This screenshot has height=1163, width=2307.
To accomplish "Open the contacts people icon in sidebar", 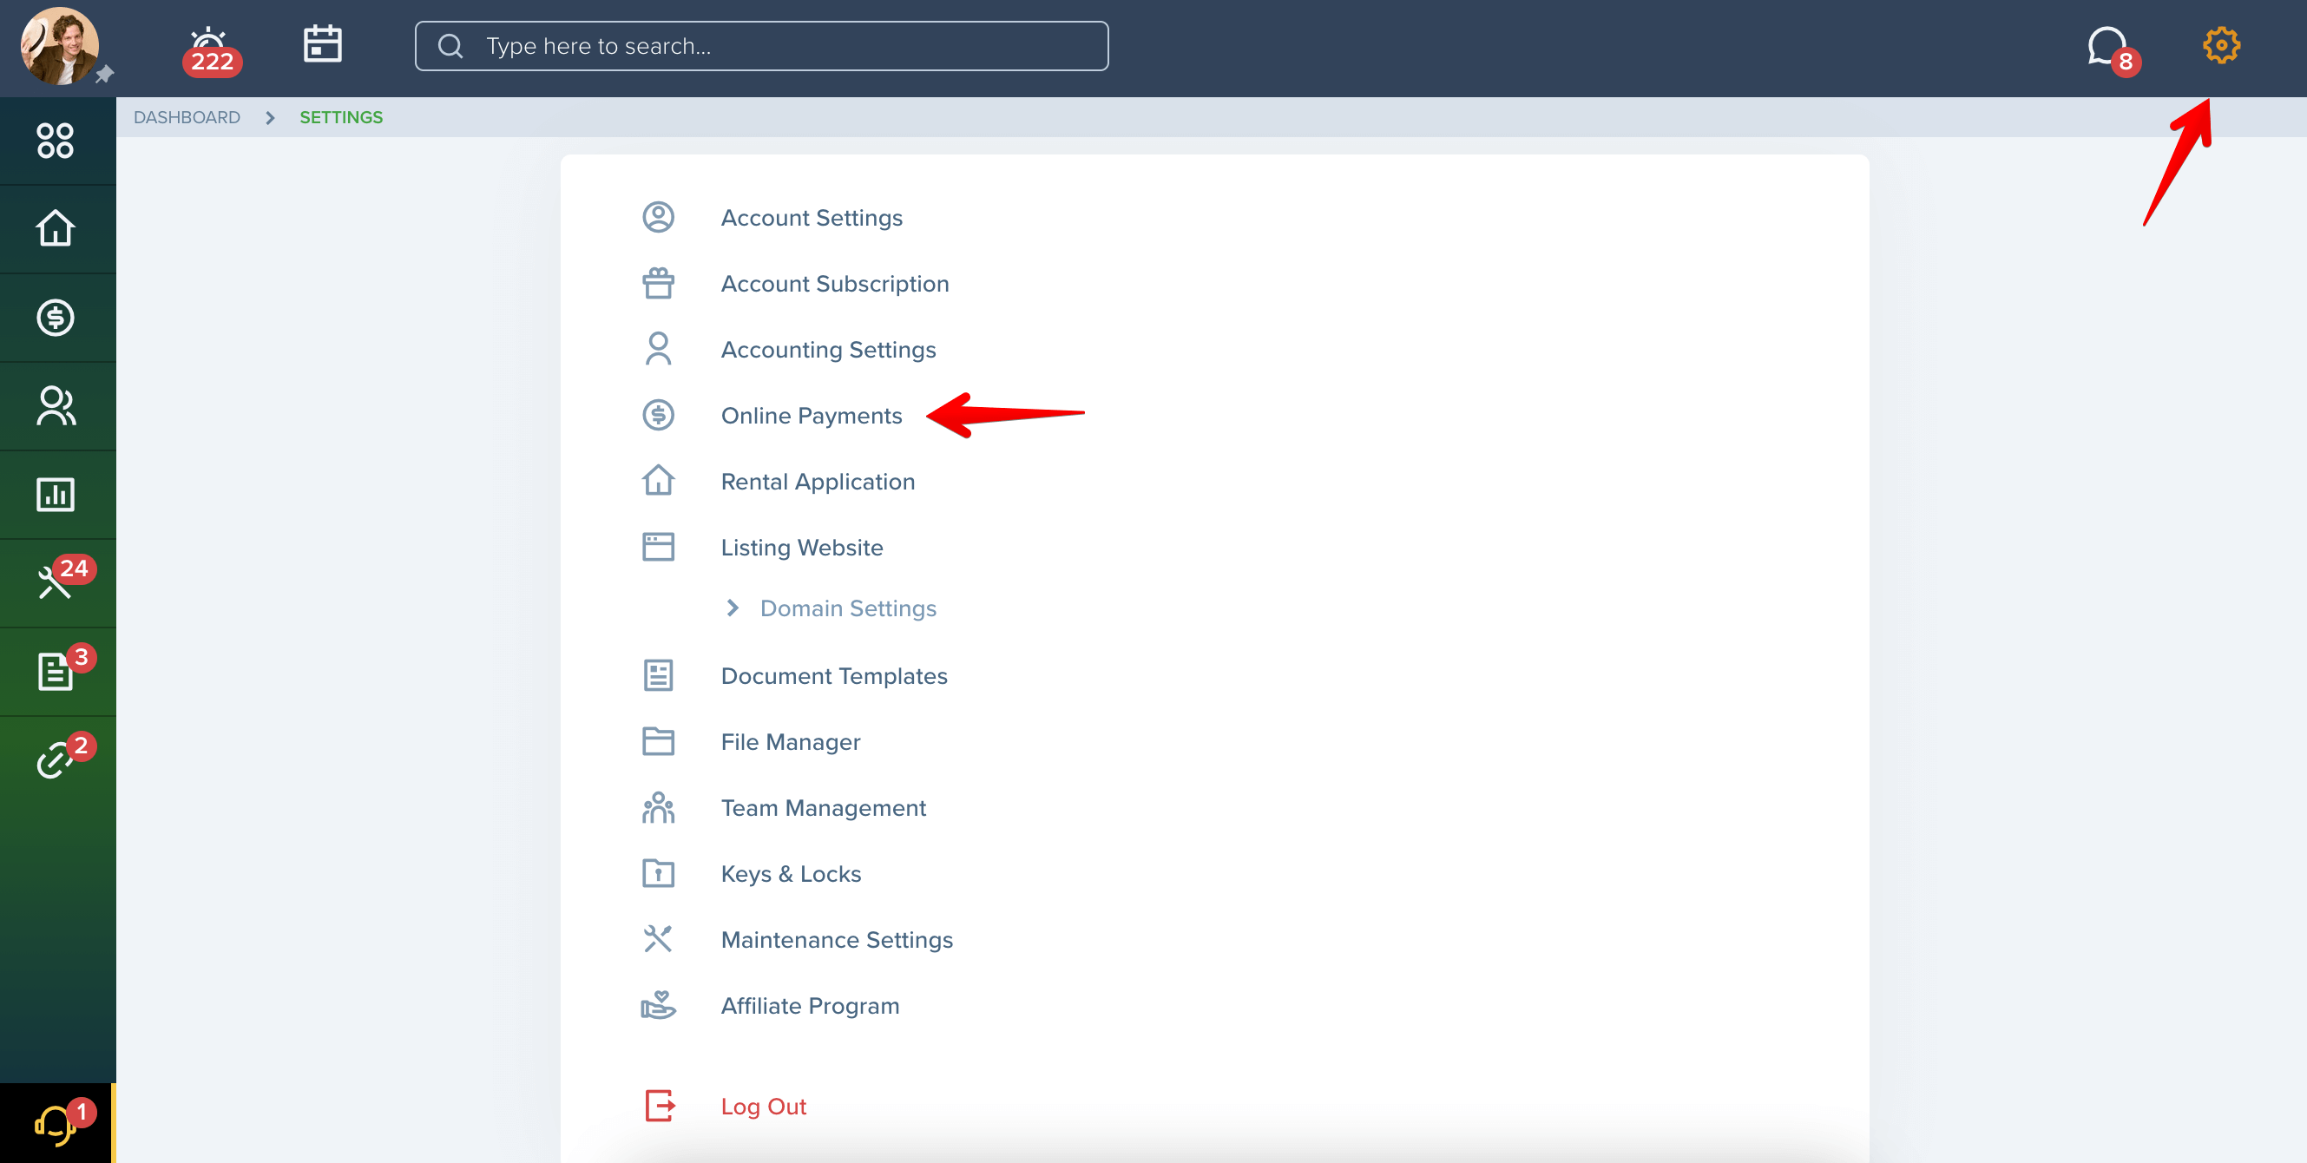I will point(56,405).
